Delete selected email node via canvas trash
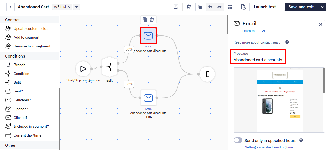This screenshot has width=329, height=150. click(x=152, y=20)
